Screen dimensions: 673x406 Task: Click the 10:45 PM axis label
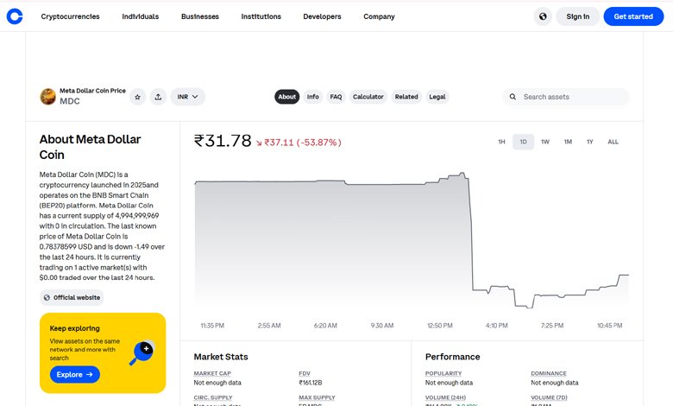(x=609, y=326)
